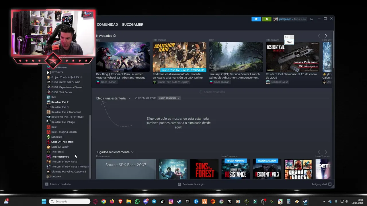Click the Stardew Valley game icon
The image size is (367, 206).
click(x=48, y=147)
